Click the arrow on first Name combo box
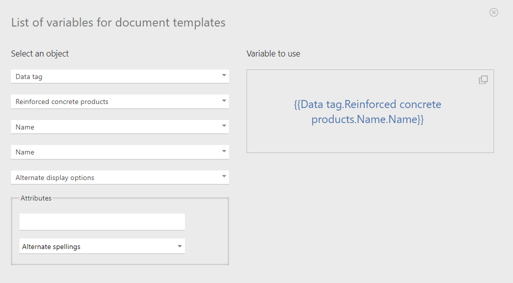This screenshot has width=513, height=283. [x=224, y=125]
